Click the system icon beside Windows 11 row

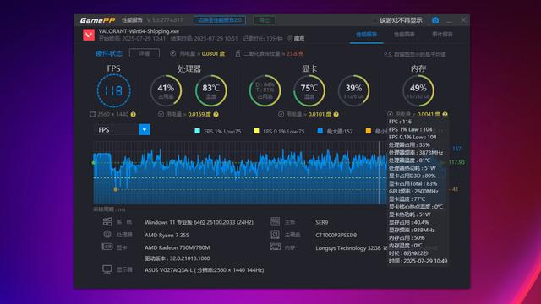pyautogui.click(x=107, y=221)
